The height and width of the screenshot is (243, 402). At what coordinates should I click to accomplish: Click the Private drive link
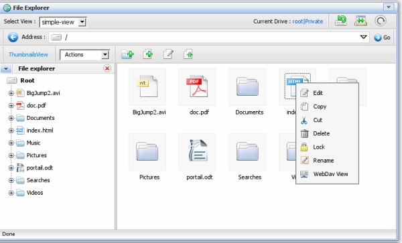pos(314,21)
